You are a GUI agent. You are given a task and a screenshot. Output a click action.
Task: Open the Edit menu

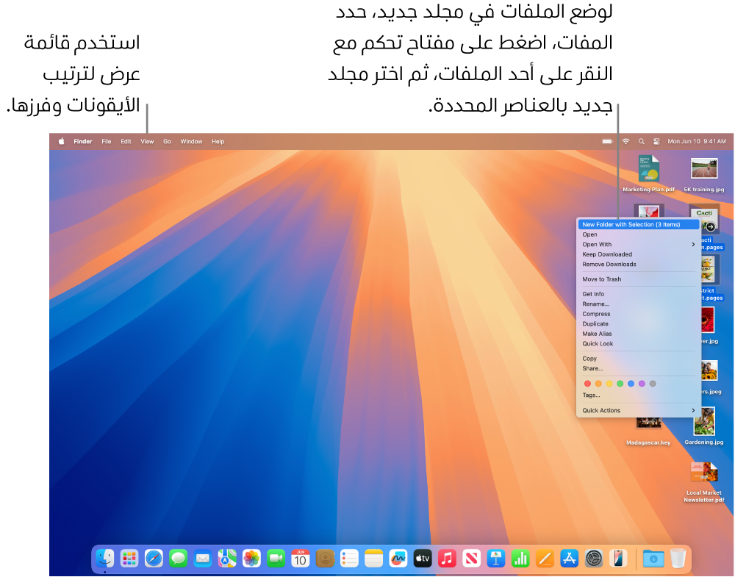[x=126, y=141]
